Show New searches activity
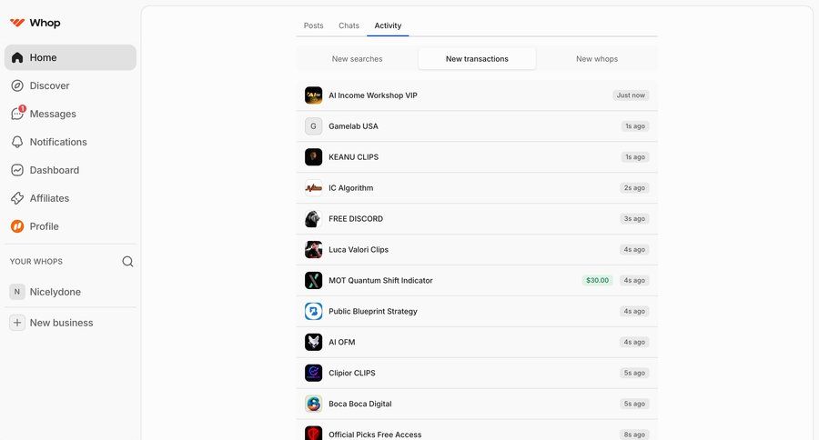 click(x=358, y=59)
